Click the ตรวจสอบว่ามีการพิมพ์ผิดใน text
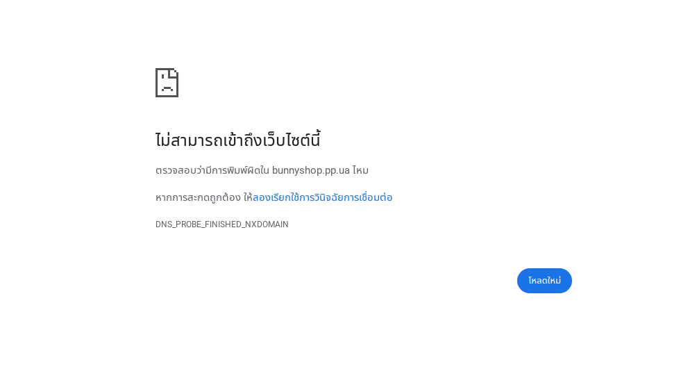This screenshot has width=697, height=385. 212,170
